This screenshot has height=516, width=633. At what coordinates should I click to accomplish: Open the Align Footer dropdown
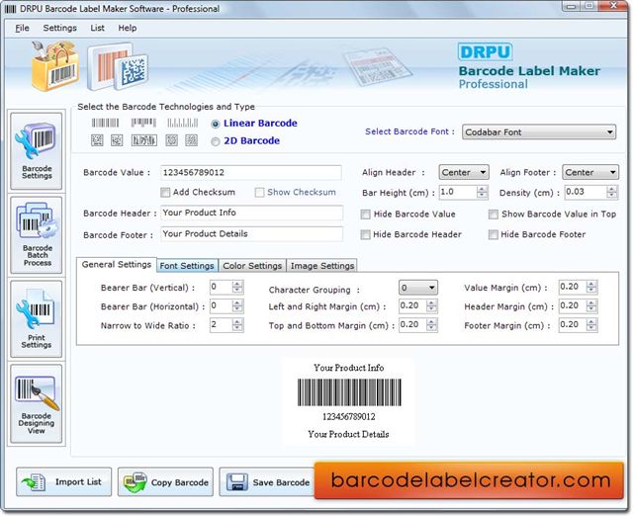click(x=590, y=172)
